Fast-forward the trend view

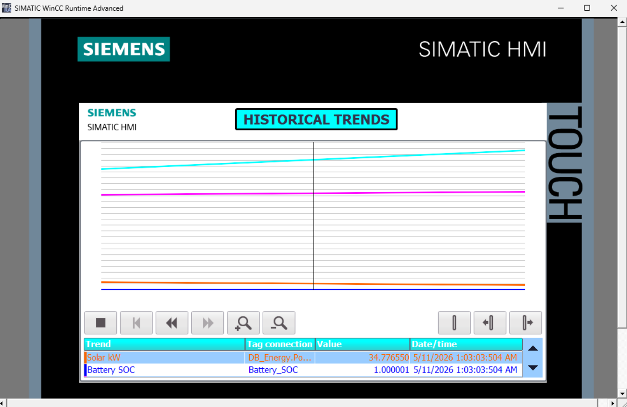click(208, 323)
